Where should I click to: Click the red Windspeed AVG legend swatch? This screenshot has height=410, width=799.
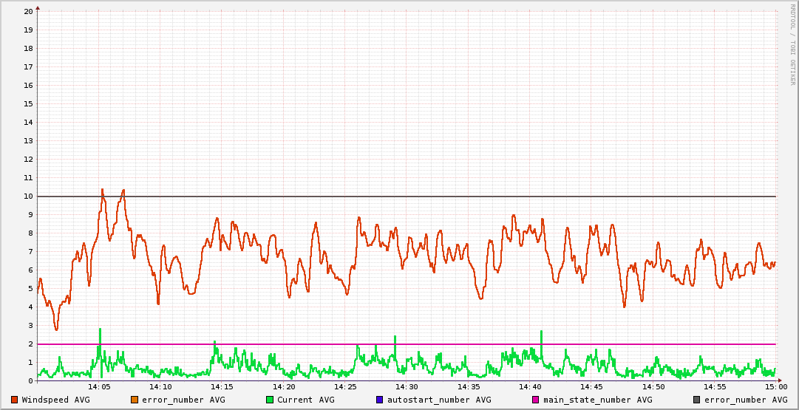point(15,400)
